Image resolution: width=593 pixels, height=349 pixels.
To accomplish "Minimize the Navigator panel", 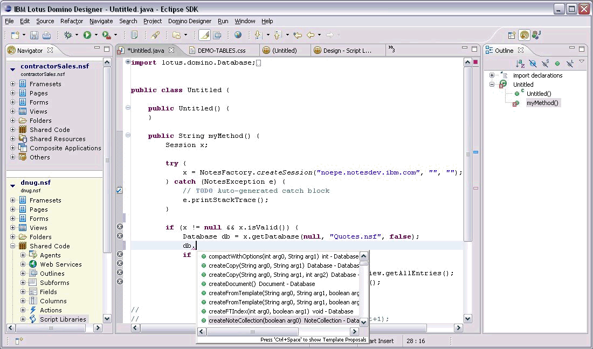I will pyautogui.click(x=97, y=48).
